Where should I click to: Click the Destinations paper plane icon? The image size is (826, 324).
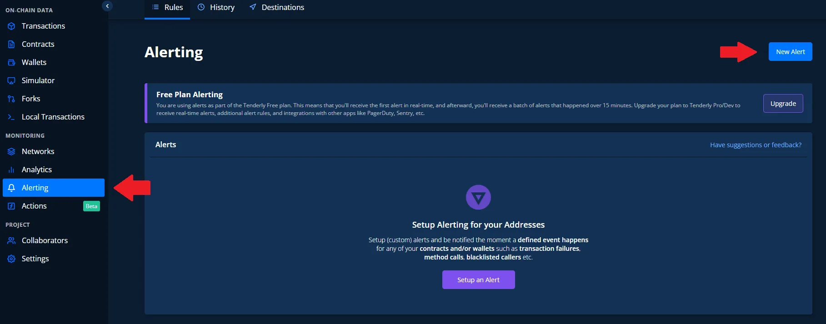tap(253, 7)
